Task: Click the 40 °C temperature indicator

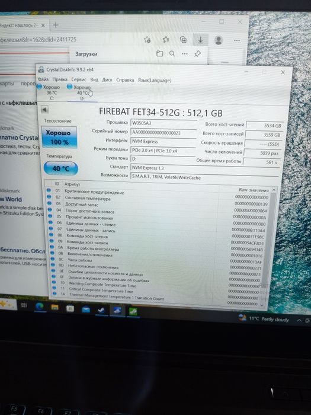Action: [x=61, y=168]
